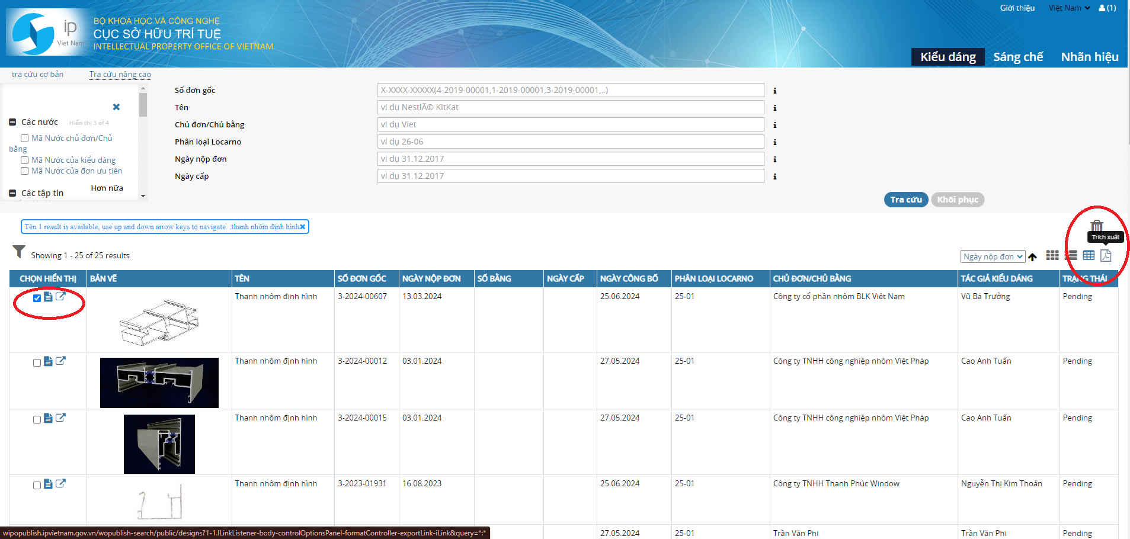The width and height of the screenshot is (1130, 539).
Task: Uncheck the selected row for 3-2024-00607
Action: click(x=37, y=298)
